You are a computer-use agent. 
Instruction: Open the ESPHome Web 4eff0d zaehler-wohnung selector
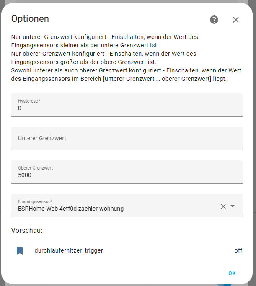(113, 208)
